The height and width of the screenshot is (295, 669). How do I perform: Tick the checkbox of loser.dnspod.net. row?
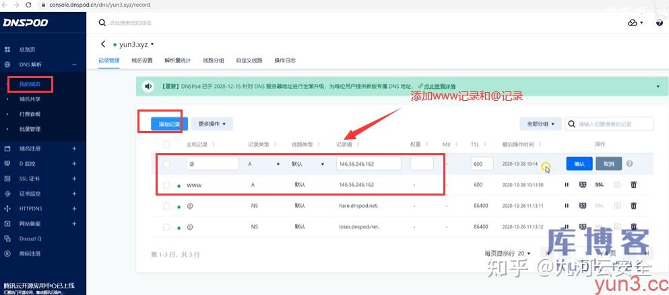[x=166, y=227]
